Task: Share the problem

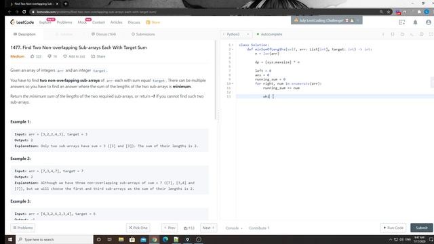Action: 98,56
